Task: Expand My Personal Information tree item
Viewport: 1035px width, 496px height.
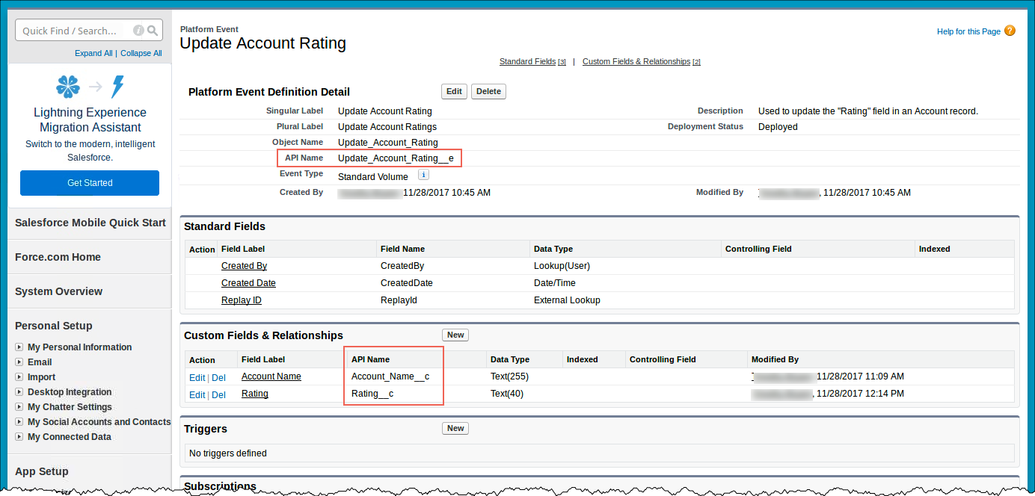Action: click(19, 347)
